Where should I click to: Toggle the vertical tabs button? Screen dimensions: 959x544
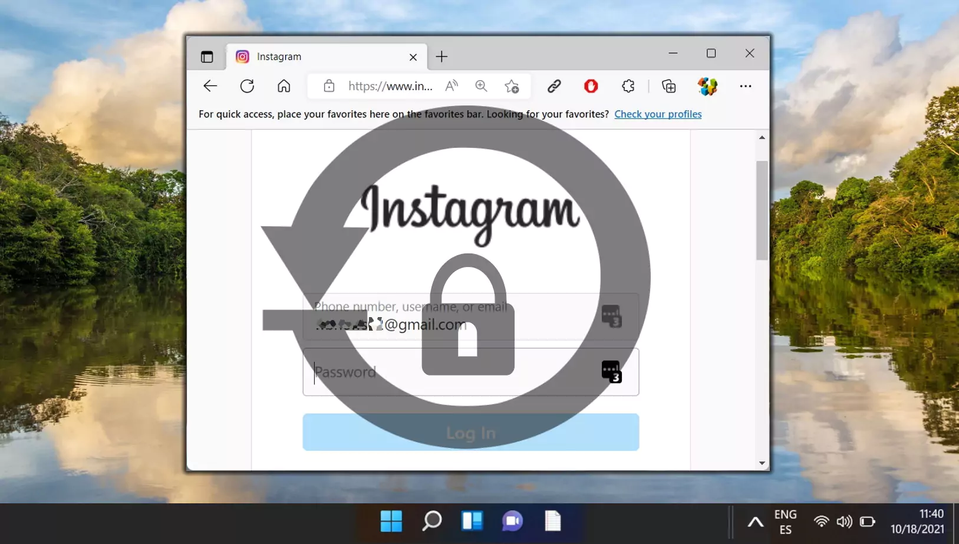(x=207, y=57)
